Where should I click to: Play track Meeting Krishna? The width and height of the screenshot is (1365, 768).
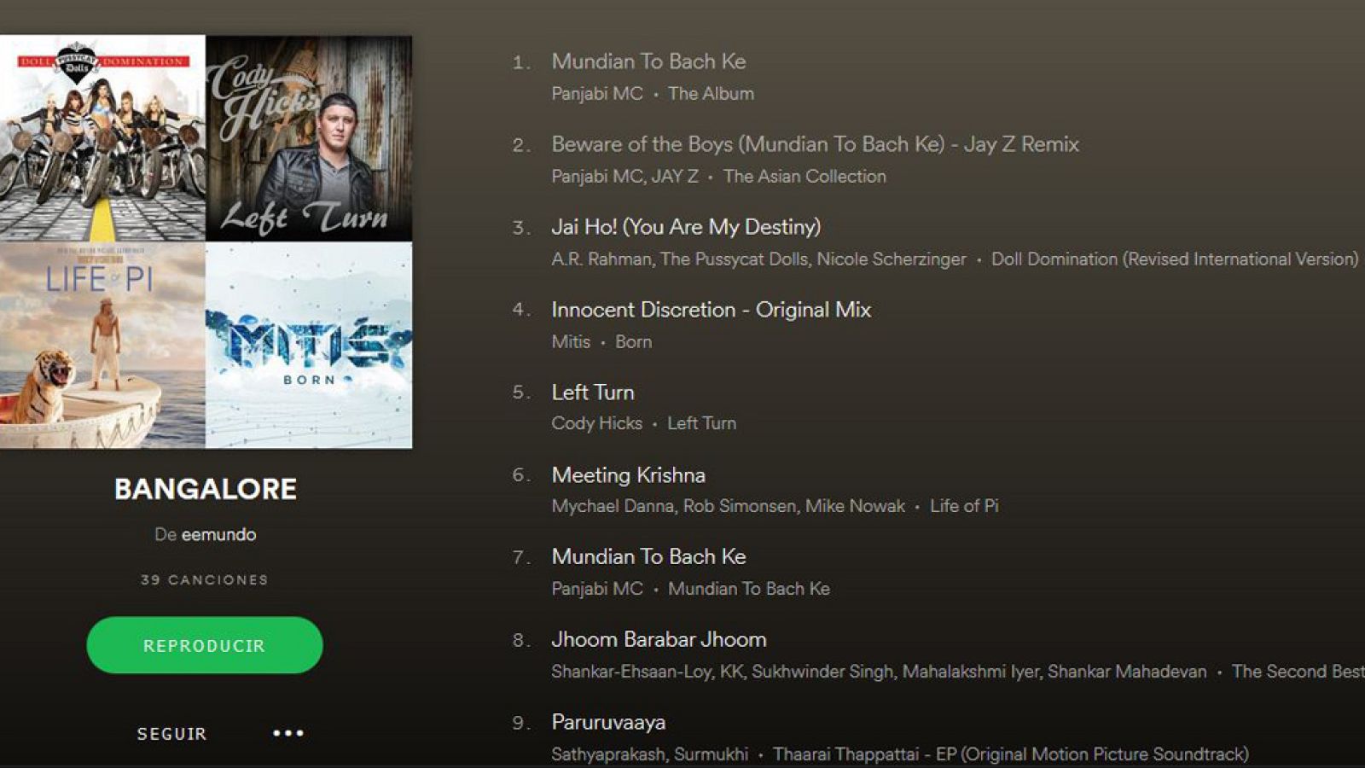point(629,474)
